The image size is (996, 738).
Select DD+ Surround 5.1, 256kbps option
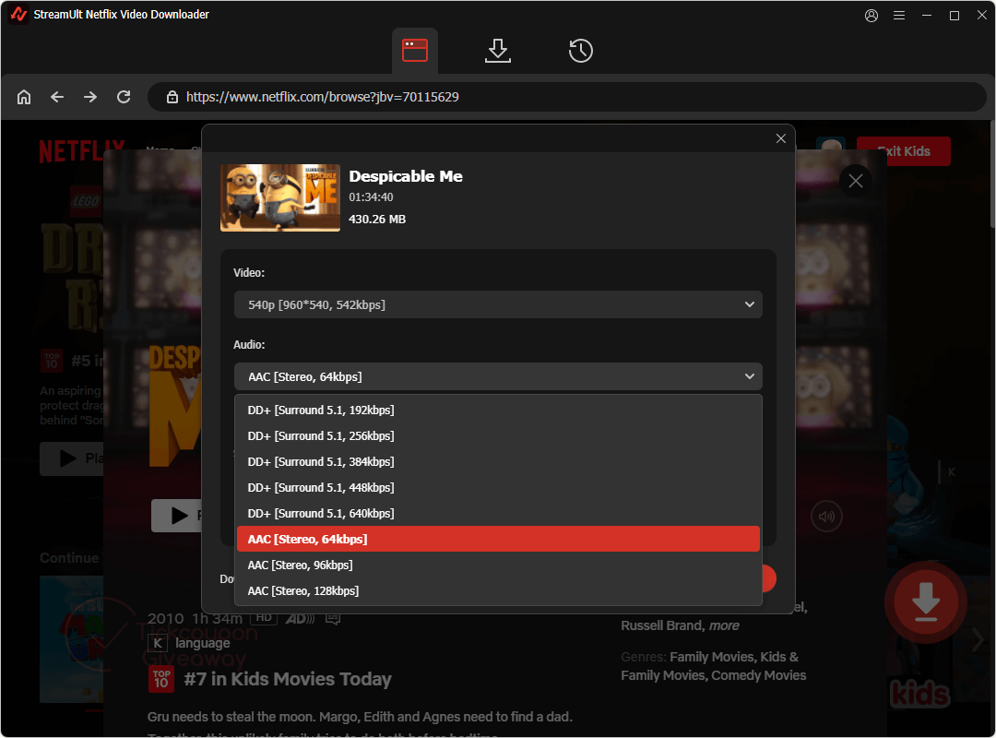click(498, 436)
